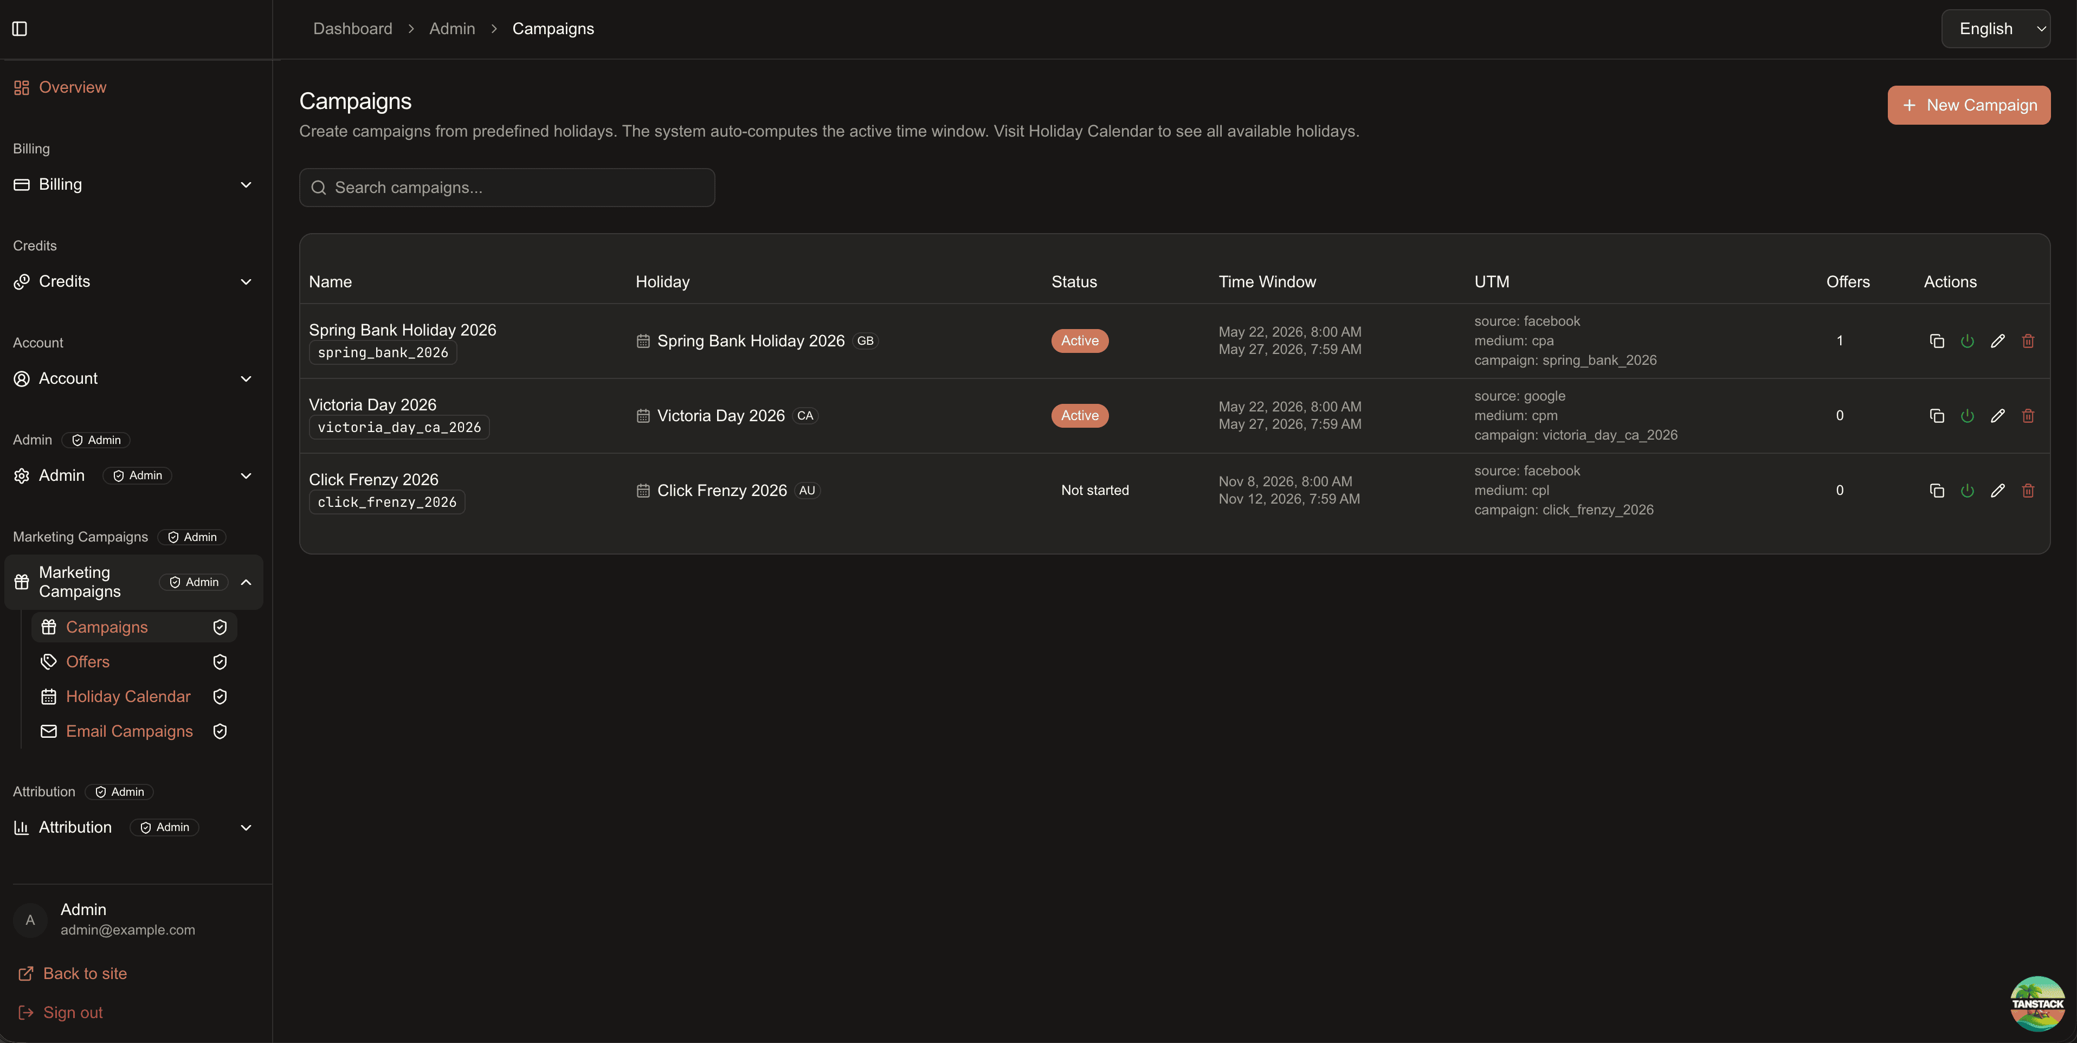The height and width of the screenshot is (1043, 2077).
Task: Edit the Spring Bank Holiday 2026 campaign
Action: coord(1997,341)
